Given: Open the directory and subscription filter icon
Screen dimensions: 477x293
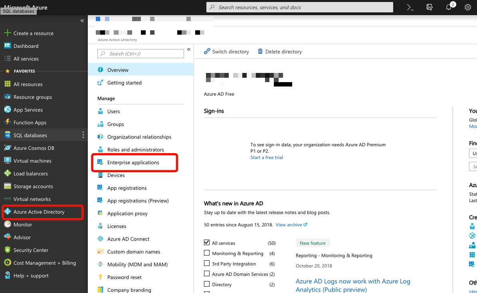Looking at the screenshot, I should point(429,7).
